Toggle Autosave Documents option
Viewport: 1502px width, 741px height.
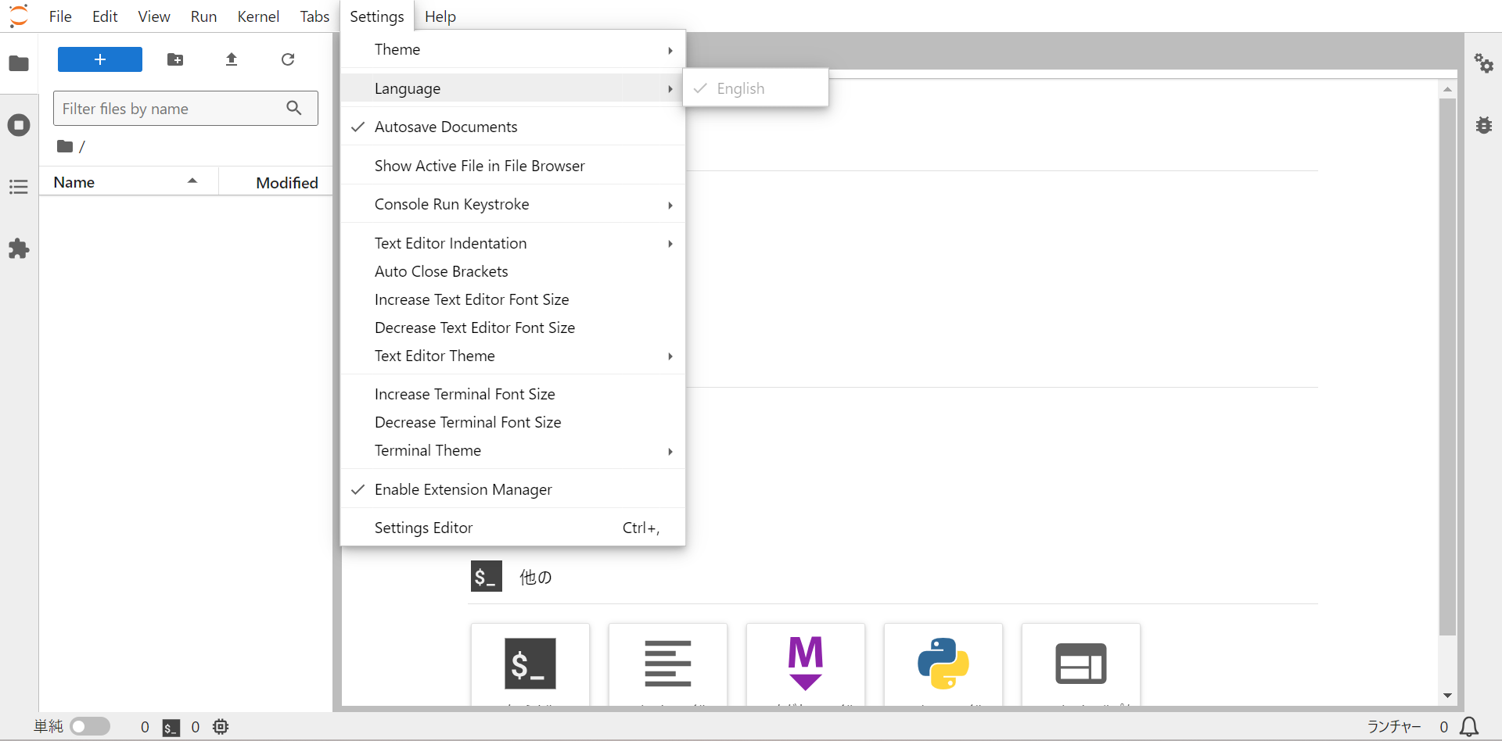(446, 127)
